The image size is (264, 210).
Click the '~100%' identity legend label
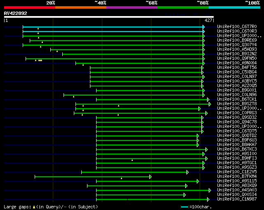point(252,3)
